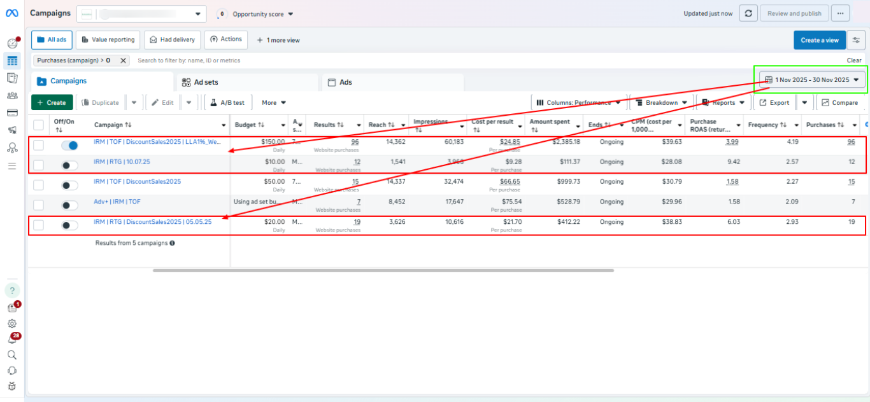This screenshot has height=402, width=870.
Task: Open the Breakdown dropdown
Action: tap(662, 102)
